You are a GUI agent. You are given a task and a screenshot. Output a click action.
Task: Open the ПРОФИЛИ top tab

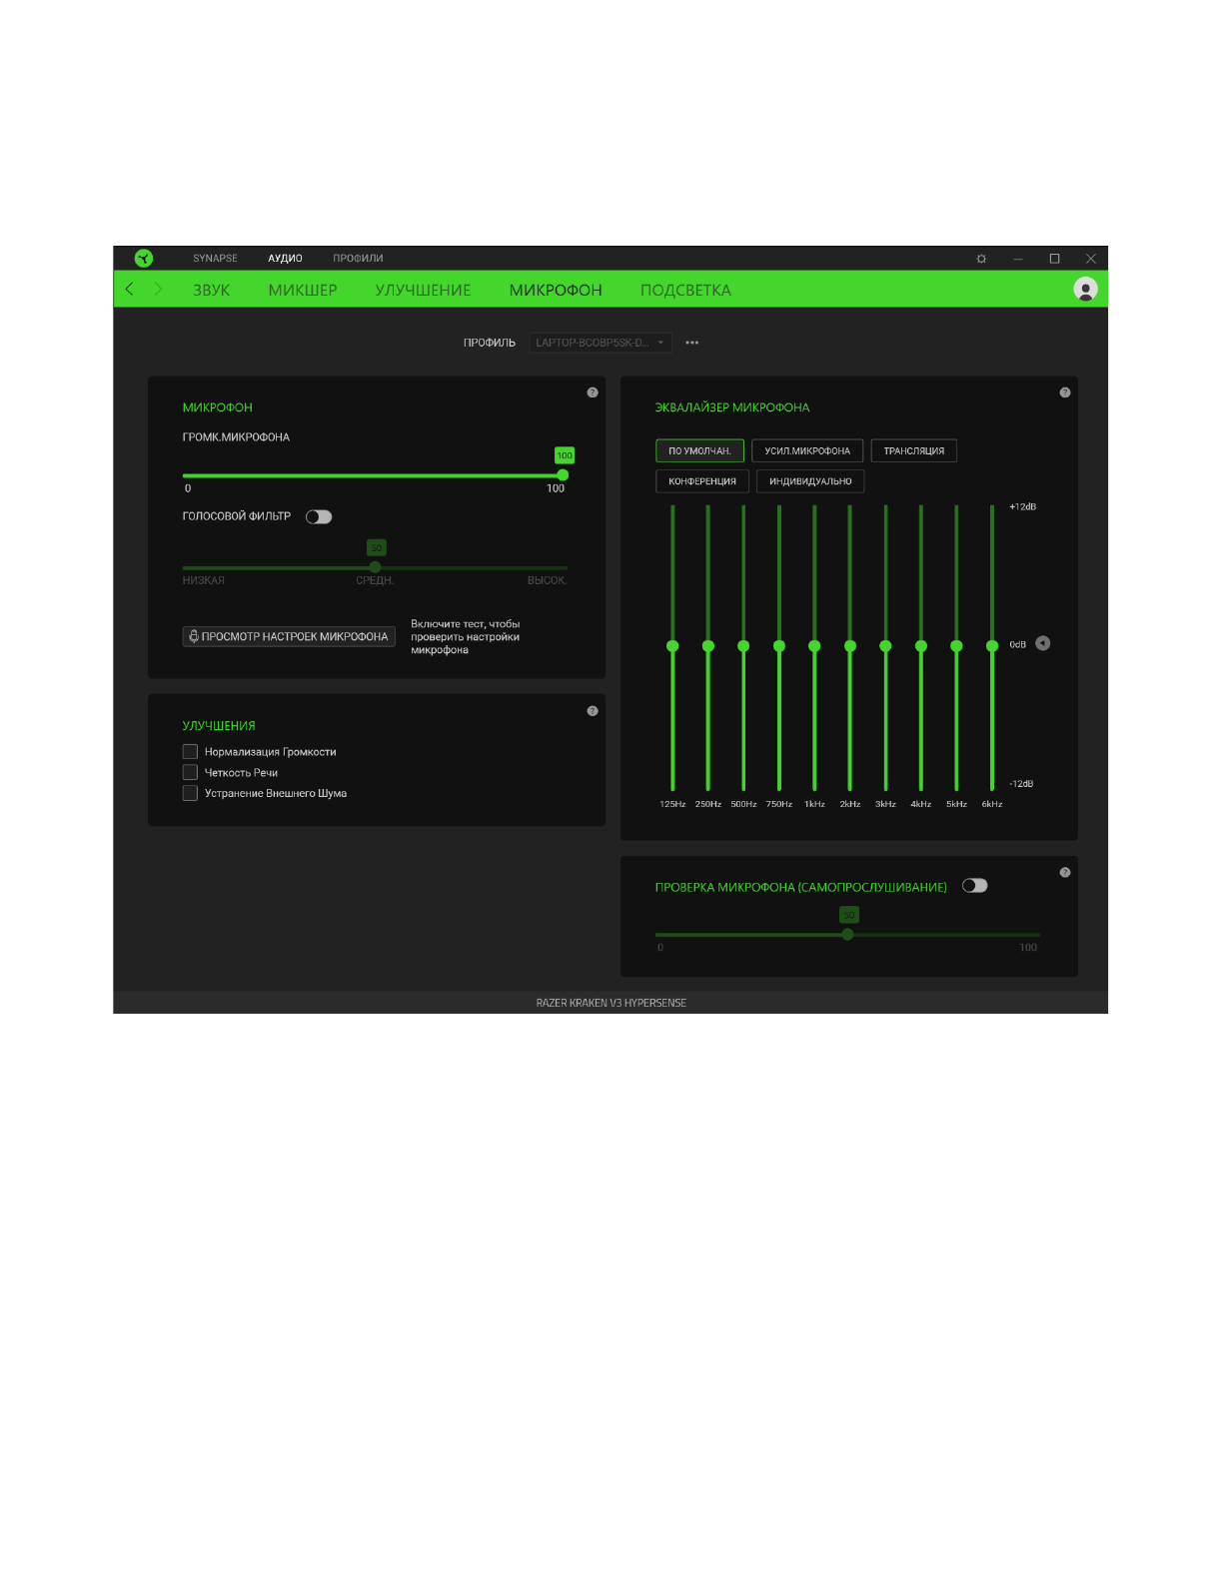[358, 259]
